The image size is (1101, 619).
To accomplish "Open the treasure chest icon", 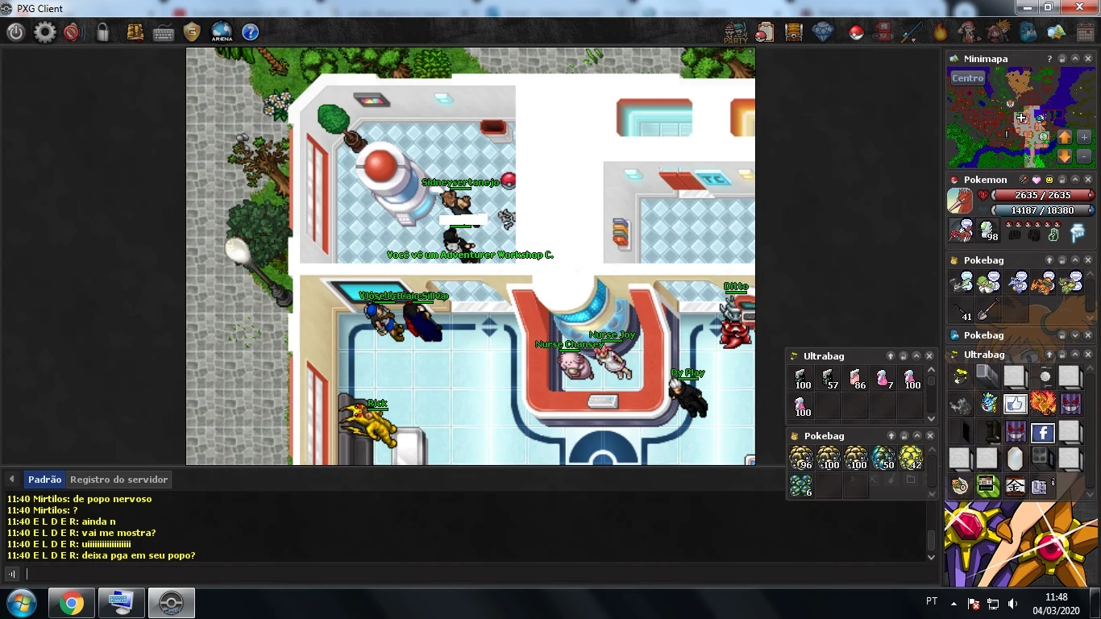I will tap(794, 32).
